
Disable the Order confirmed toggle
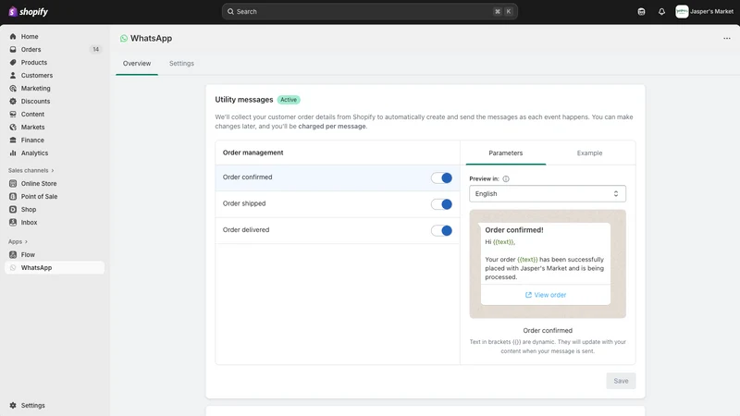click(x=442, y=177)
